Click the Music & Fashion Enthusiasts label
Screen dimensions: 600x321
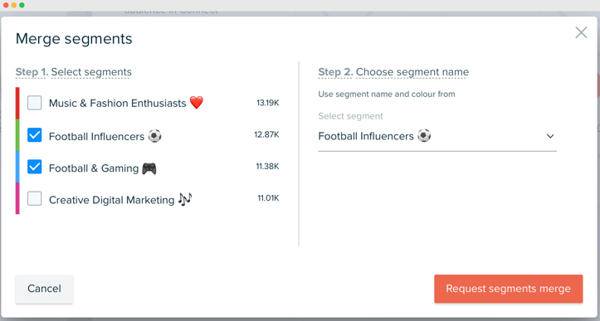click(118, 104)
